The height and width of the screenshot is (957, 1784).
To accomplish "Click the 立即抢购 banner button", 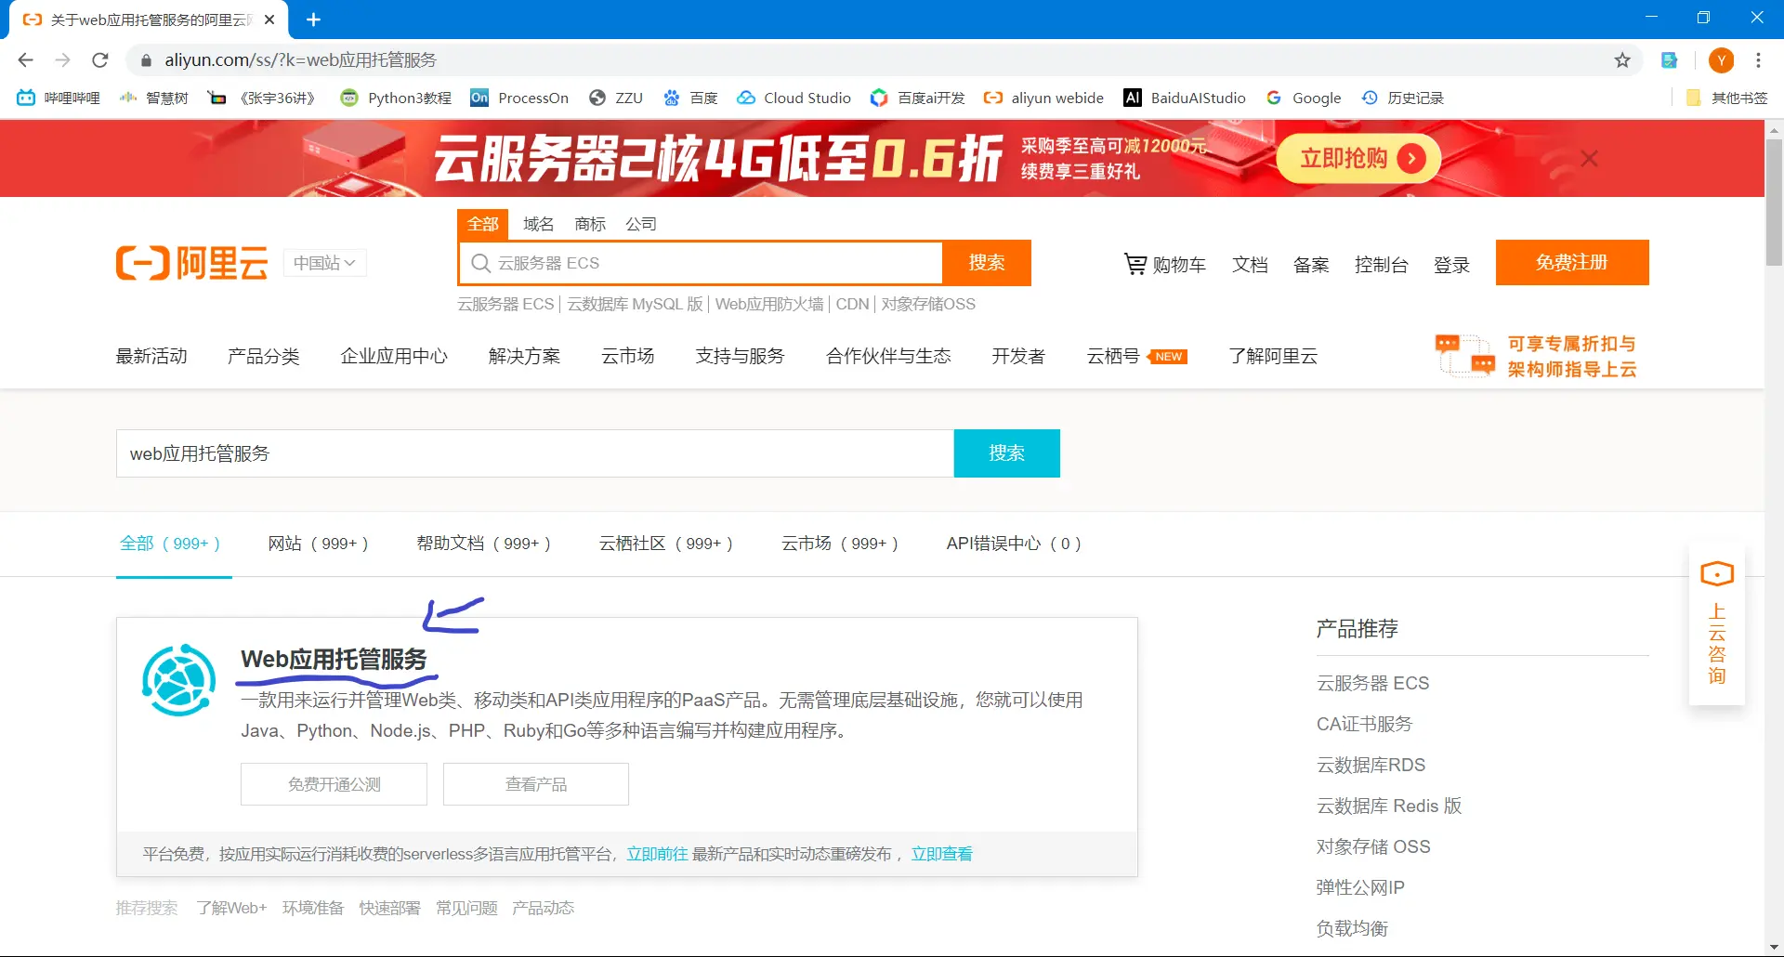I will [1358, 159].
